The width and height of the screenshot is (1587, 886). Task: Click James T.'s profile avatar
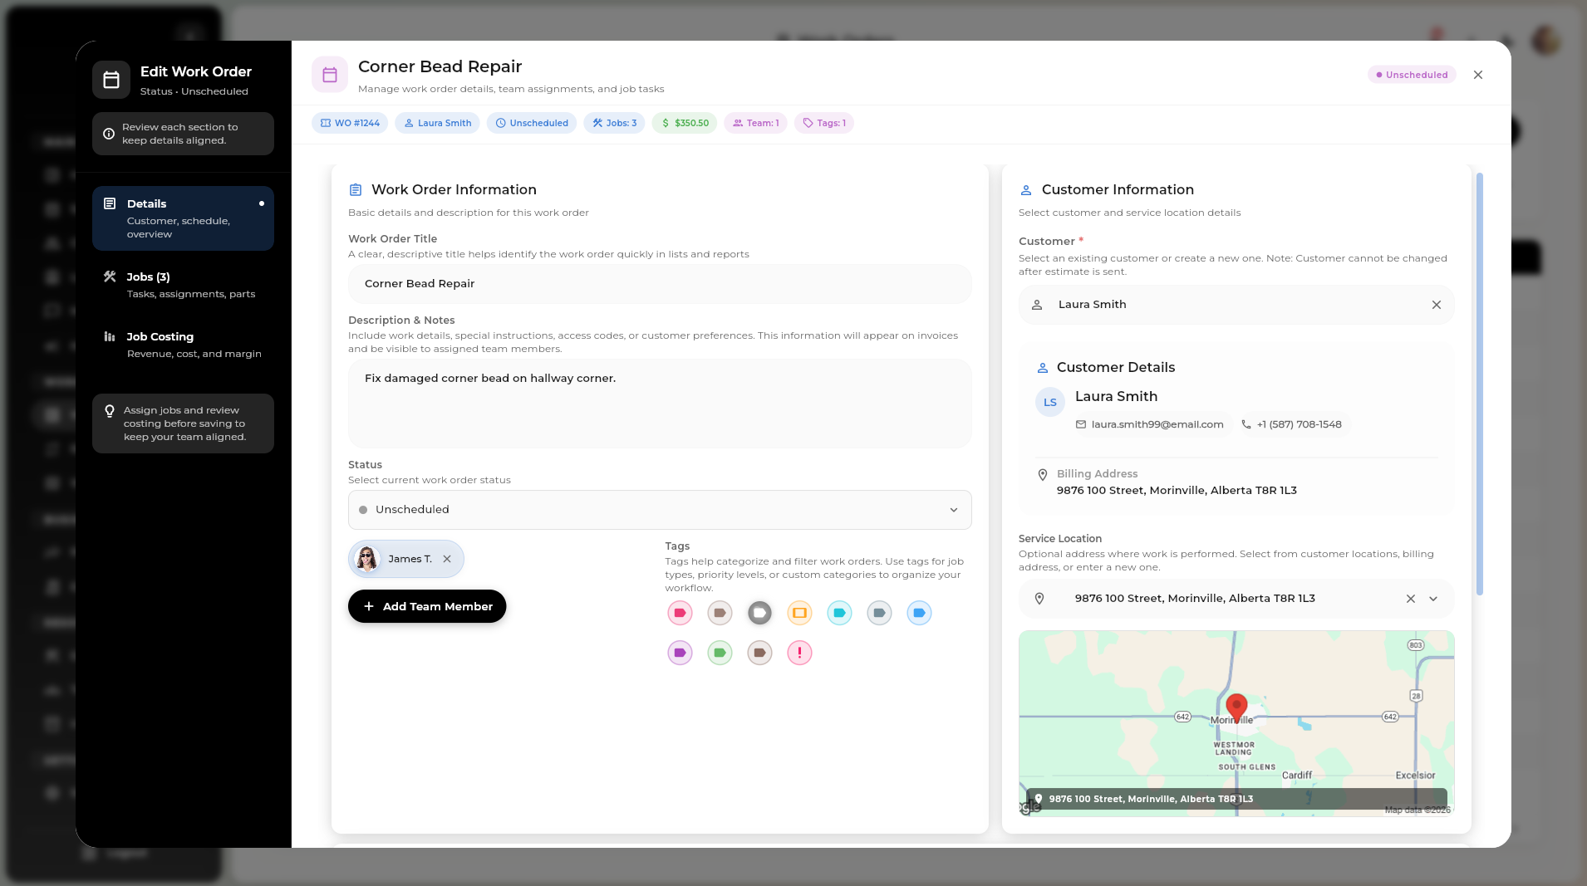point(366,558)
